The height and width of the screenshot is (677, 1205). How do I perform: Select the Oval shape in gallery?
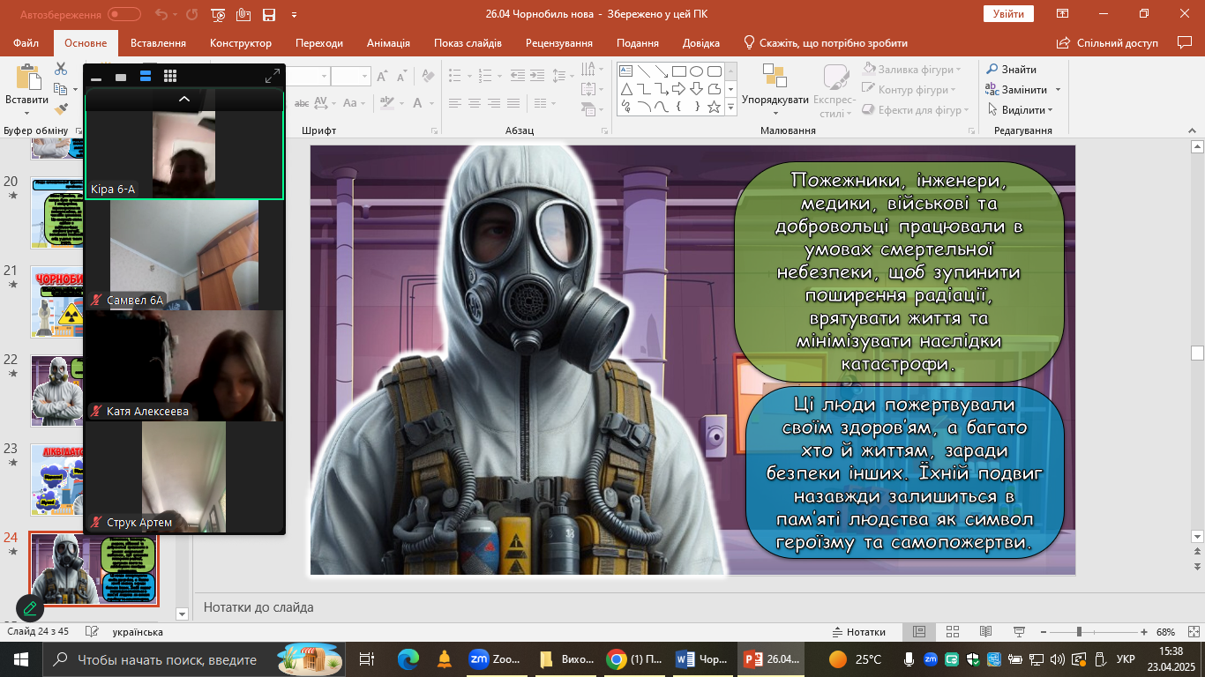coord(696,71)
